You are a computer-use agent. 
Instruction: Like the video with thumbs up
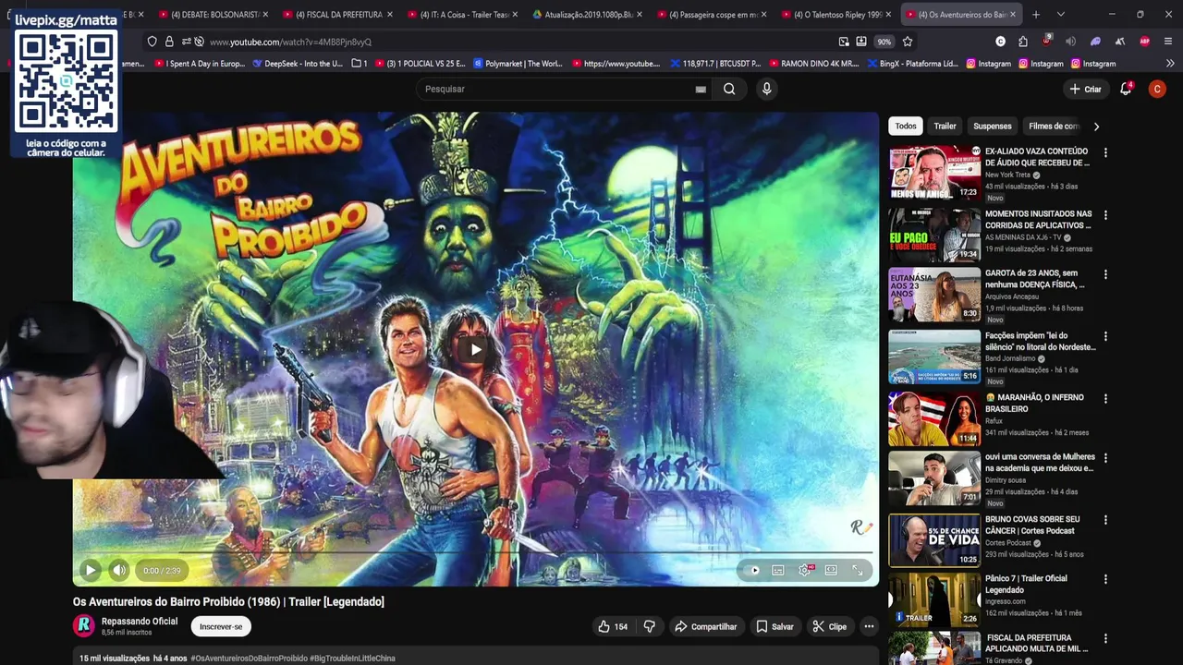[x=613, y=626]
